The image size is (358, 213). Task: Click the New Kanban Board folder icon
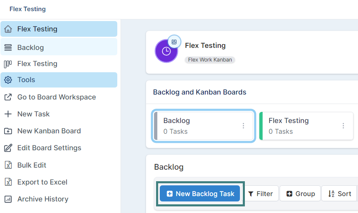pyautogui.click(x=8, y=131)
